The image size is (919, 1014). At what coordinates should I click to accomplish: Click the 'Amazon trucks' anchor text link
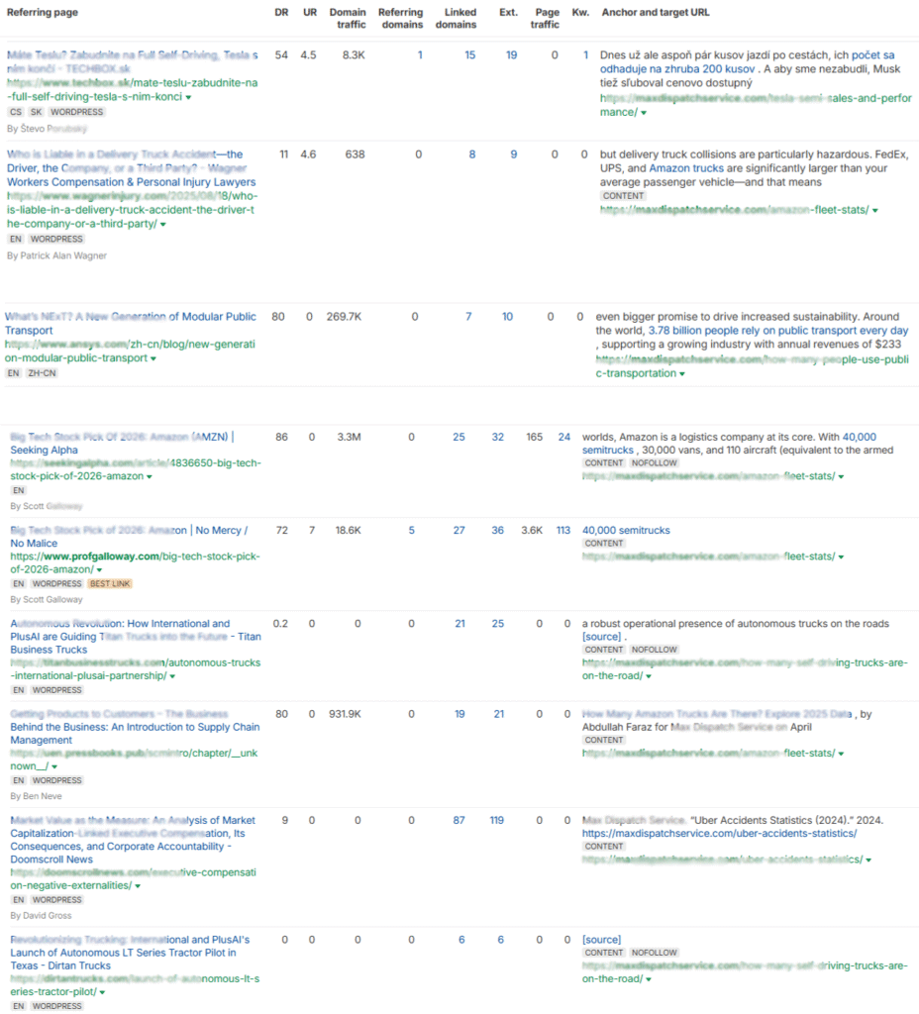[x=686, y=168]
